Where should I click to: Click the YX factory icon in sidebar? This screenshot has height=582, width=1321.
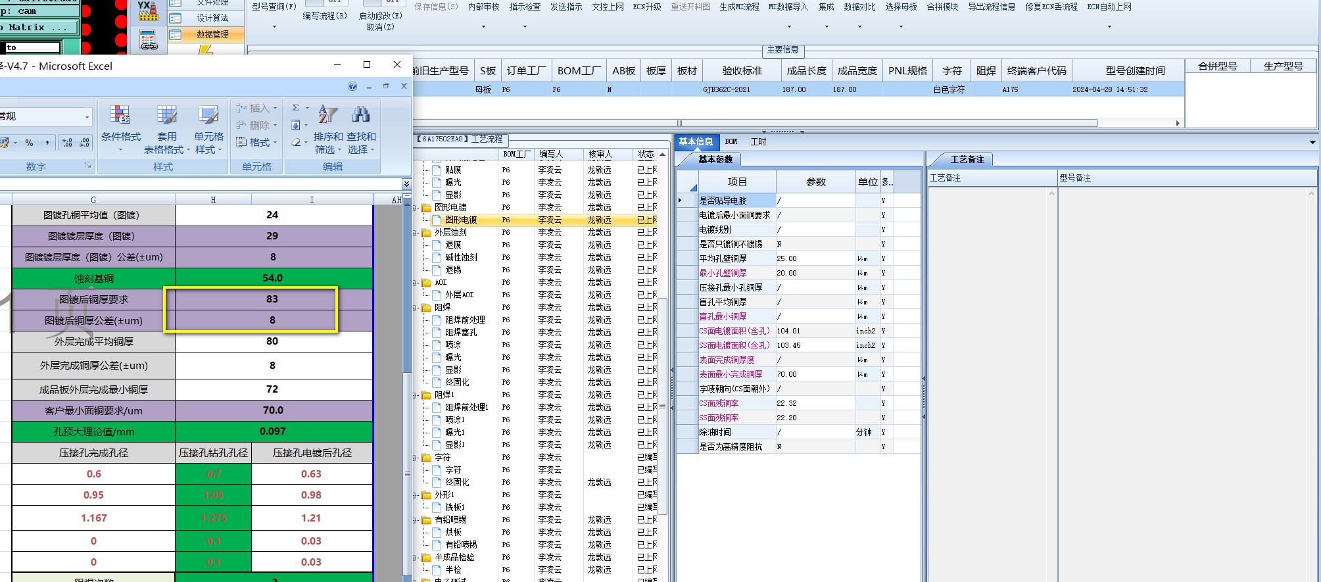pos(148,11)
